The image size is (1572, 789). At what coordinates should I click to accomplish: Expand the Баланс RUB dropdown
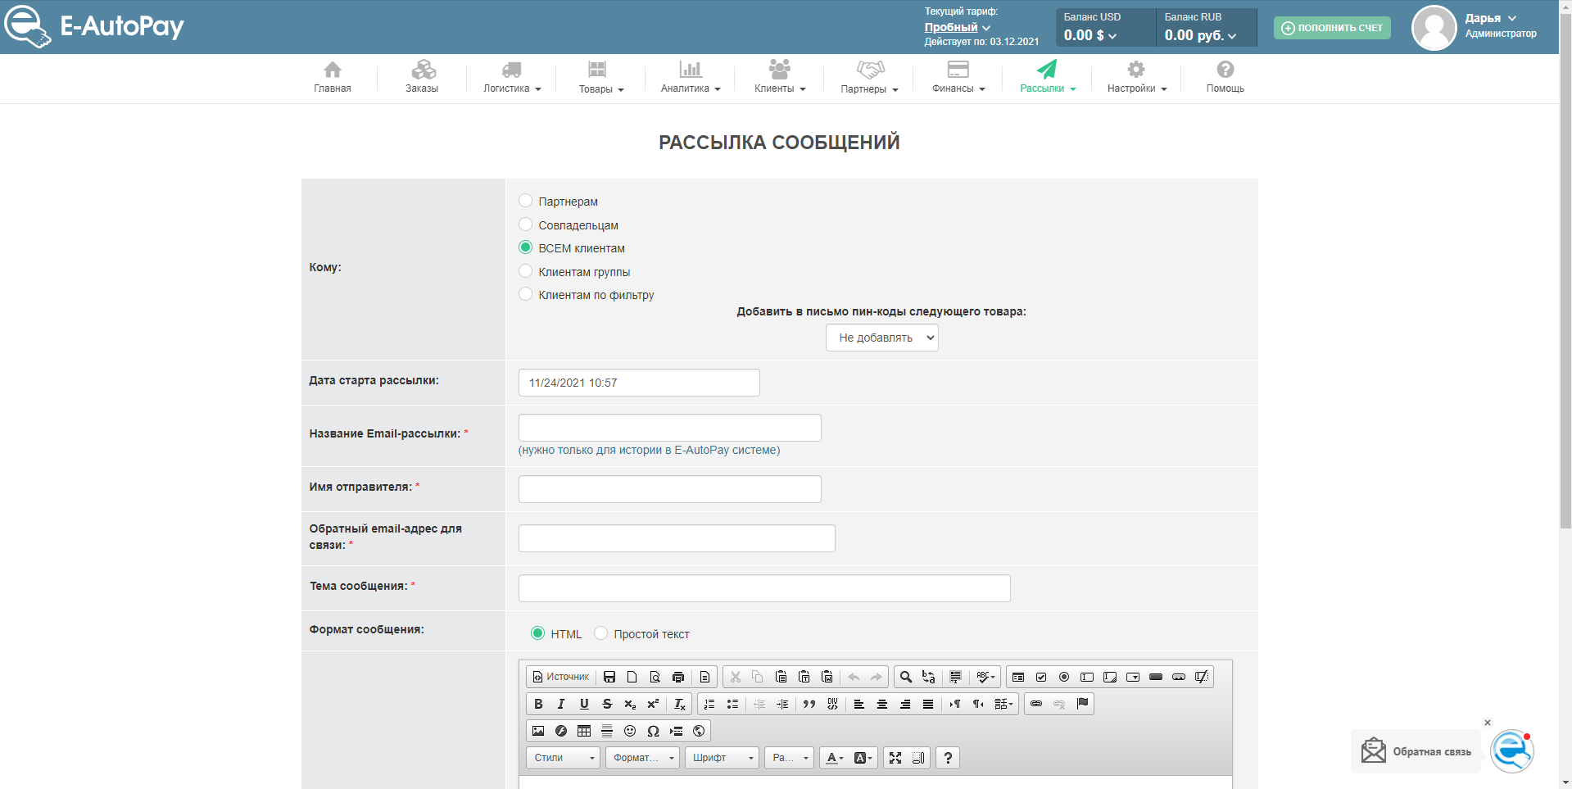pyautogui.click(x=1200, y=35)
